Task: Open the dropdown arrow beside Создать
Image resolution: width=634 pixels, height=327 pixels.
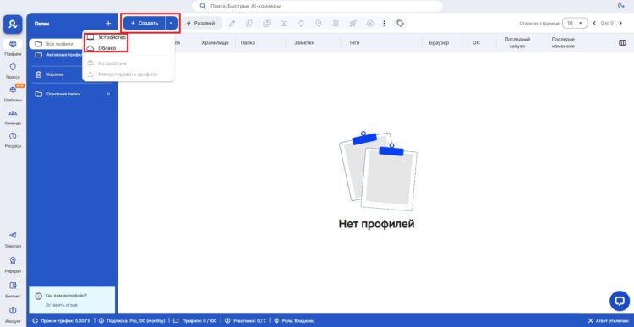Action: [x=171, y=23]
